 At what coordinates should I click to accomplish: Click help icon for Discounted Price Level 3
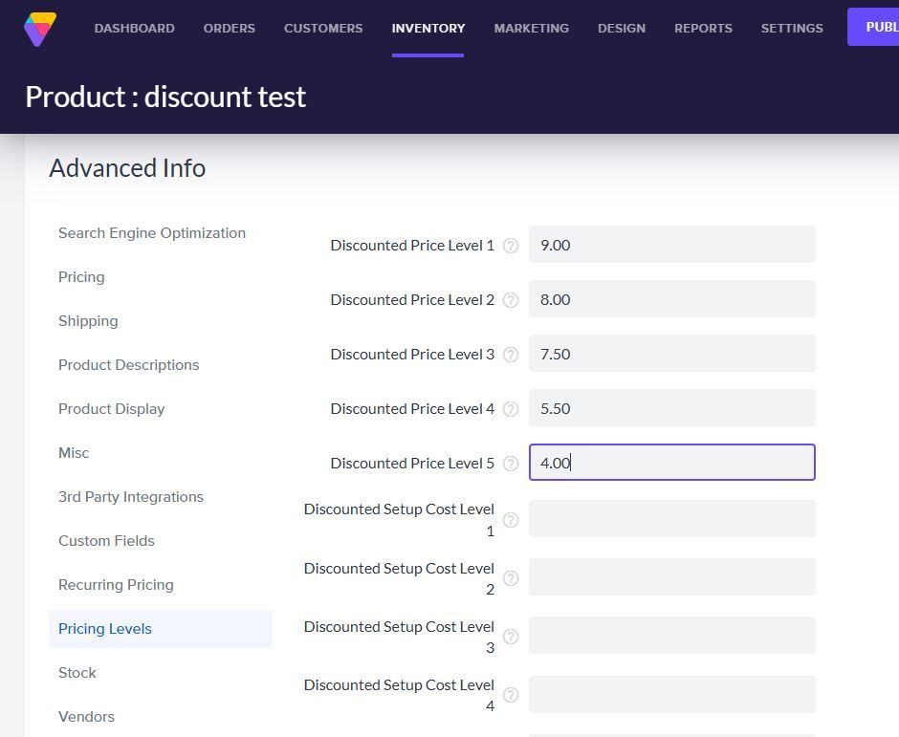(511, 355)
